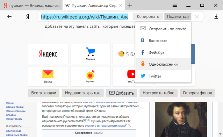Open Yandex home via the Я icon

[x=28, y=17]
